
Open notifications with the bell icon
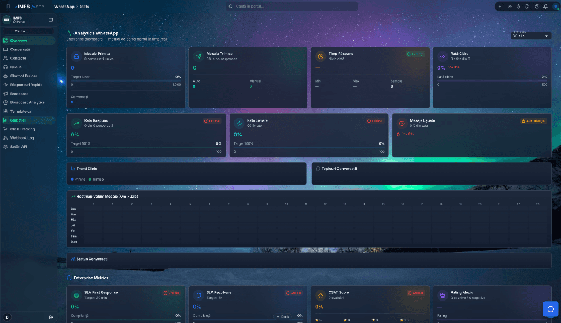point(546,7)
